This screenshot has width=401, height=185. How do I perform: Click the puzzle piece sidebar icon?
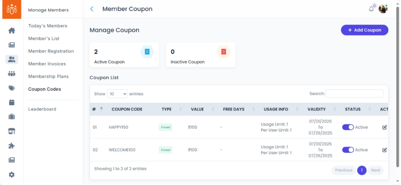click(x=12, y=146)
